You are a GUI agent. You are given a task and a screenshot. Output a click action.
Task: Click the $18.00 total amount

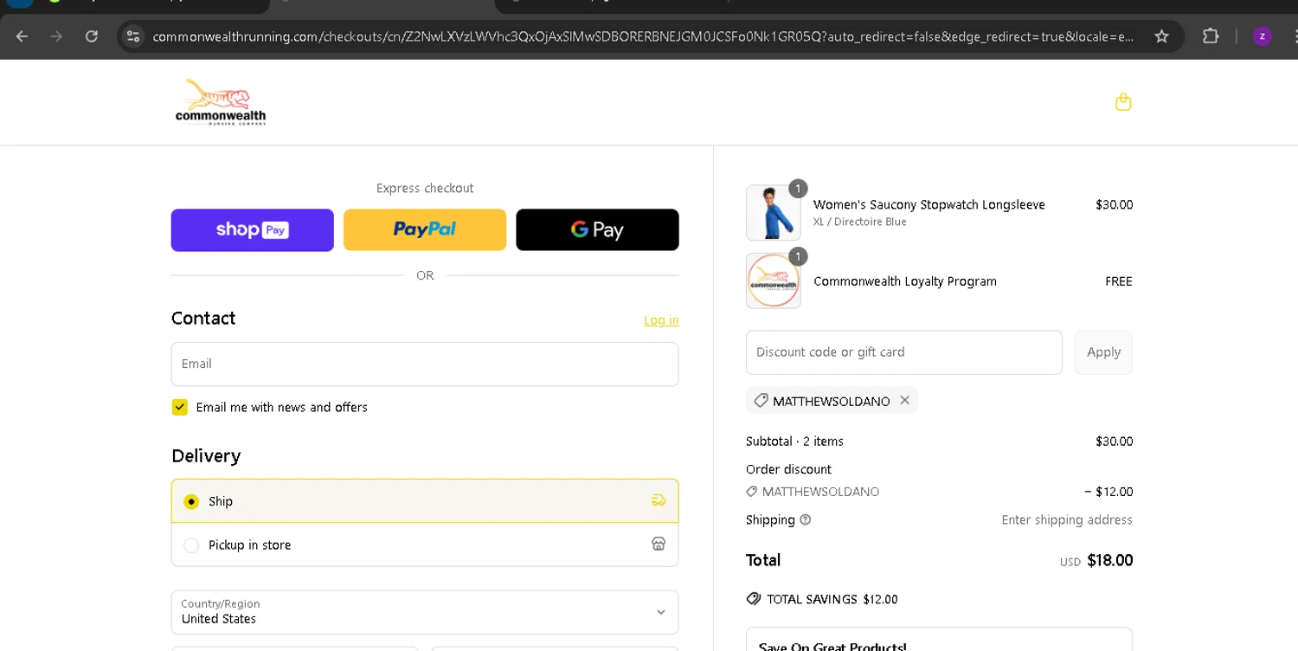pos(1110,560)
